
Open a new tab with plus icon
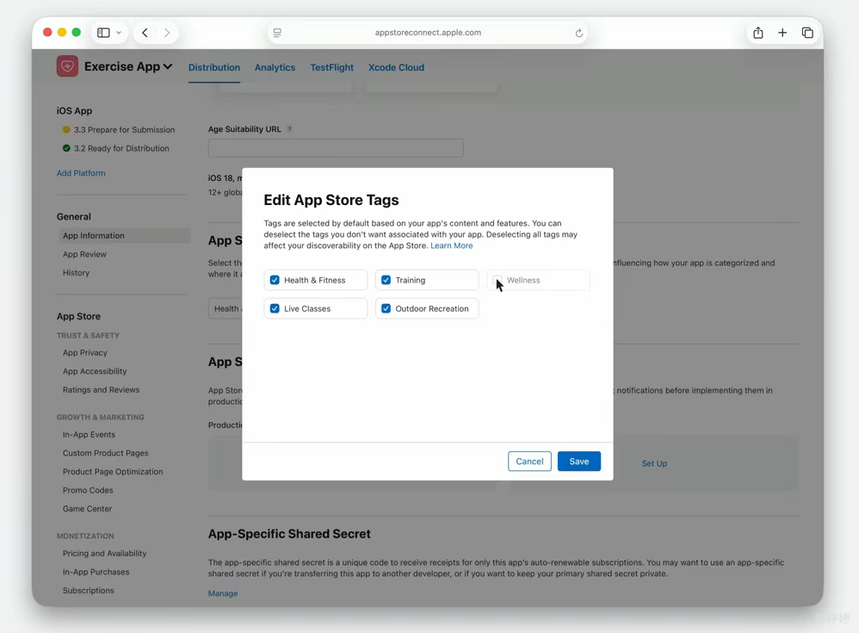(782, 33)
